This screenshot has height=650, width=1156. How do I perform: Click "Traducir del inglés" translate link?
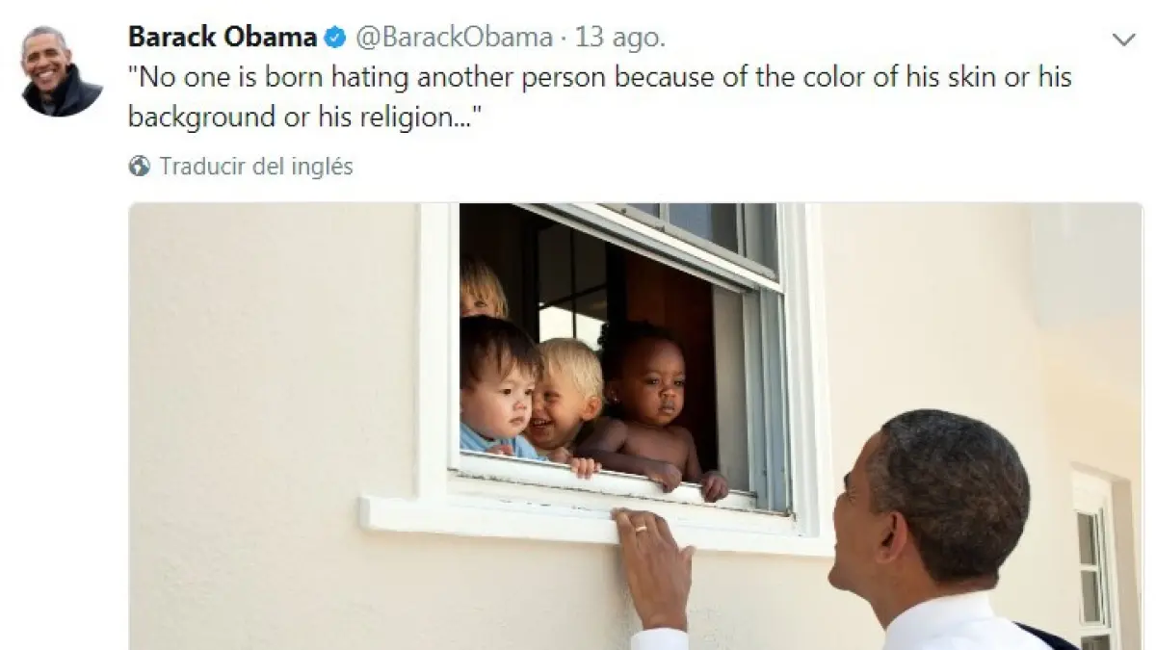[256, 167]
